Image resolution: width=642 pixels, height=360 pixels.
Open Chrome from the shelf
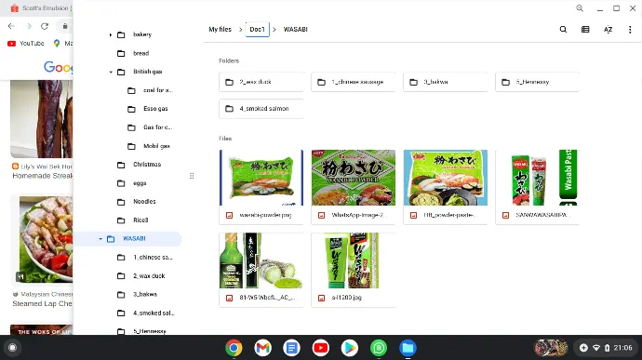click(234, 348)
